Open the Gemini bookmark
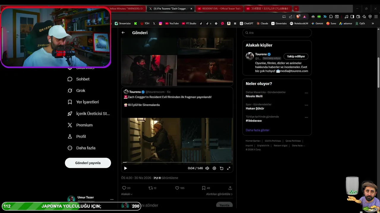 coord(317,23)
